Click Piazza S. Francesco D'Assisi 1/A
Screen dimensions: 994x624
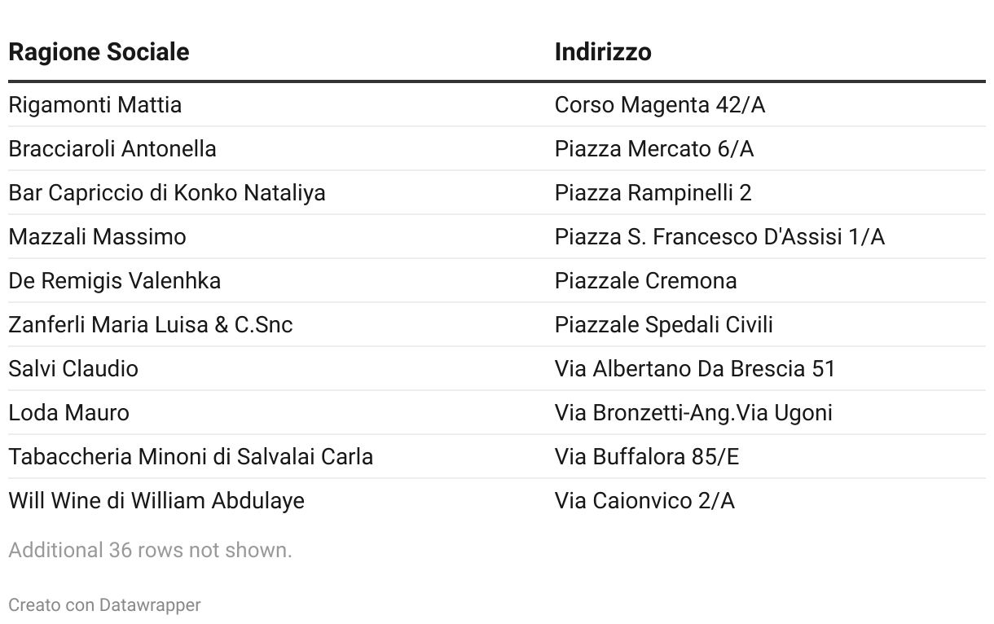coord(719,237)
